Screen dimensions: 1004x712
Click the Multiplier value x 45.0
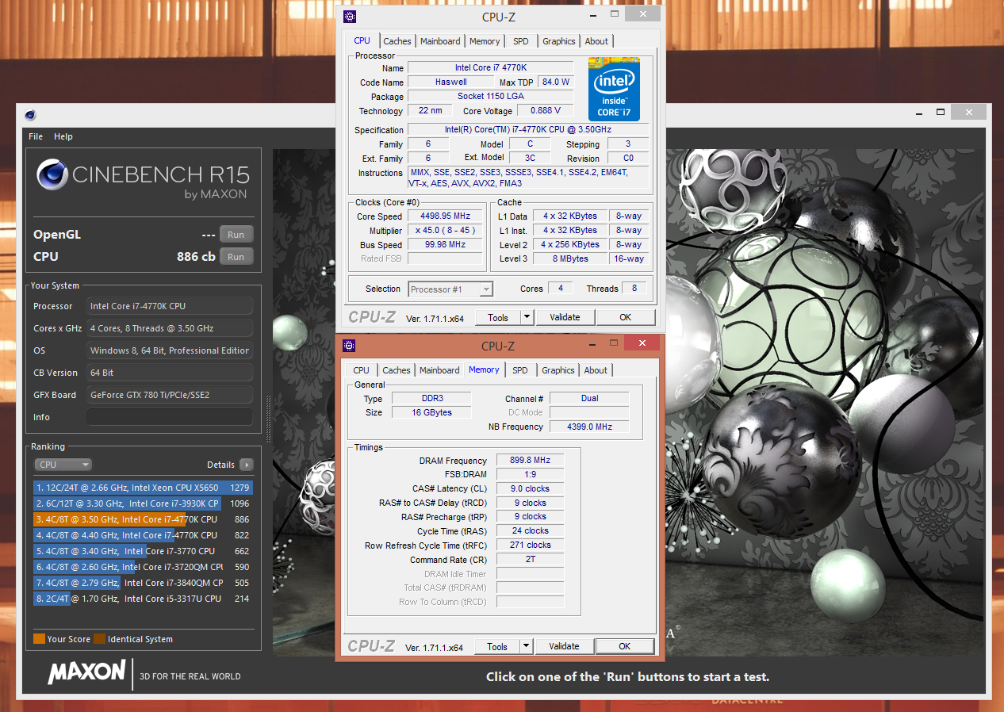[445, 231]
